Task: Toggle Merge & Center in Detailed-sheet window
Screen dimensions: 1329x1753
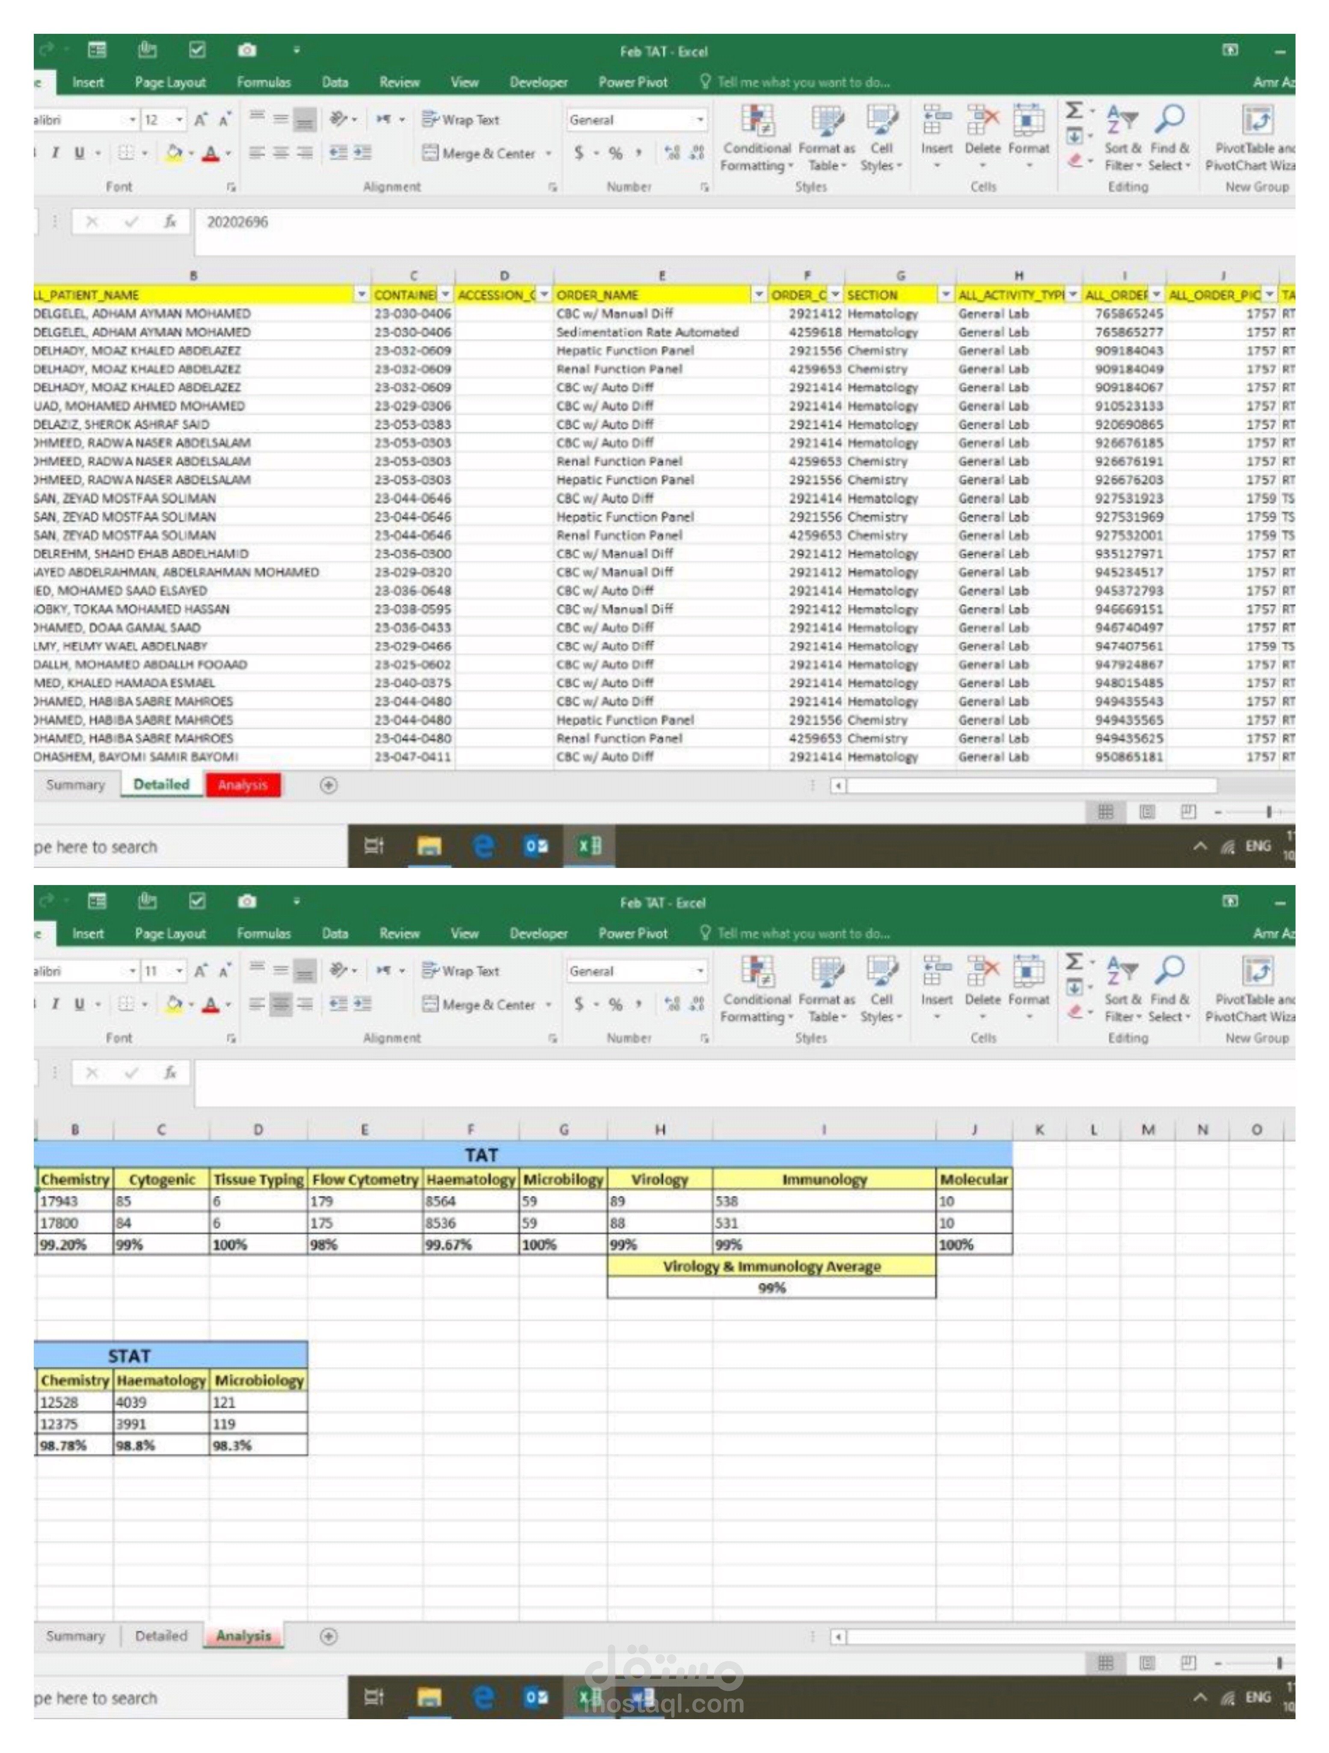Action: 479,153
